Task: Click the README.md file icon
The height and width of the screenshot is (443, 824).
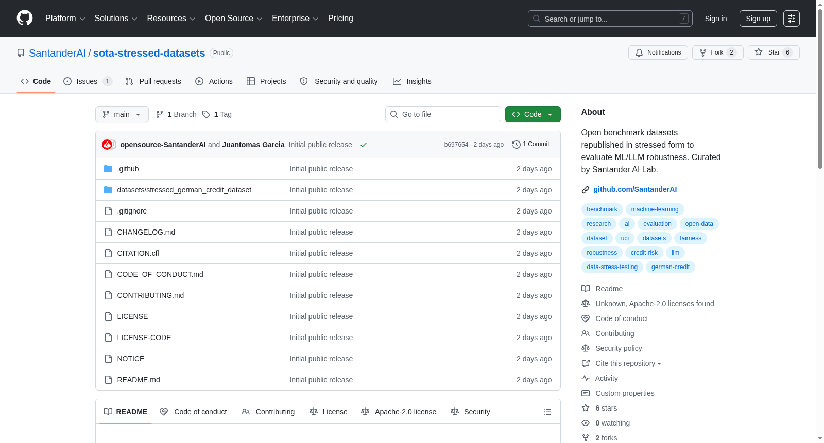Action: [108, 380]
